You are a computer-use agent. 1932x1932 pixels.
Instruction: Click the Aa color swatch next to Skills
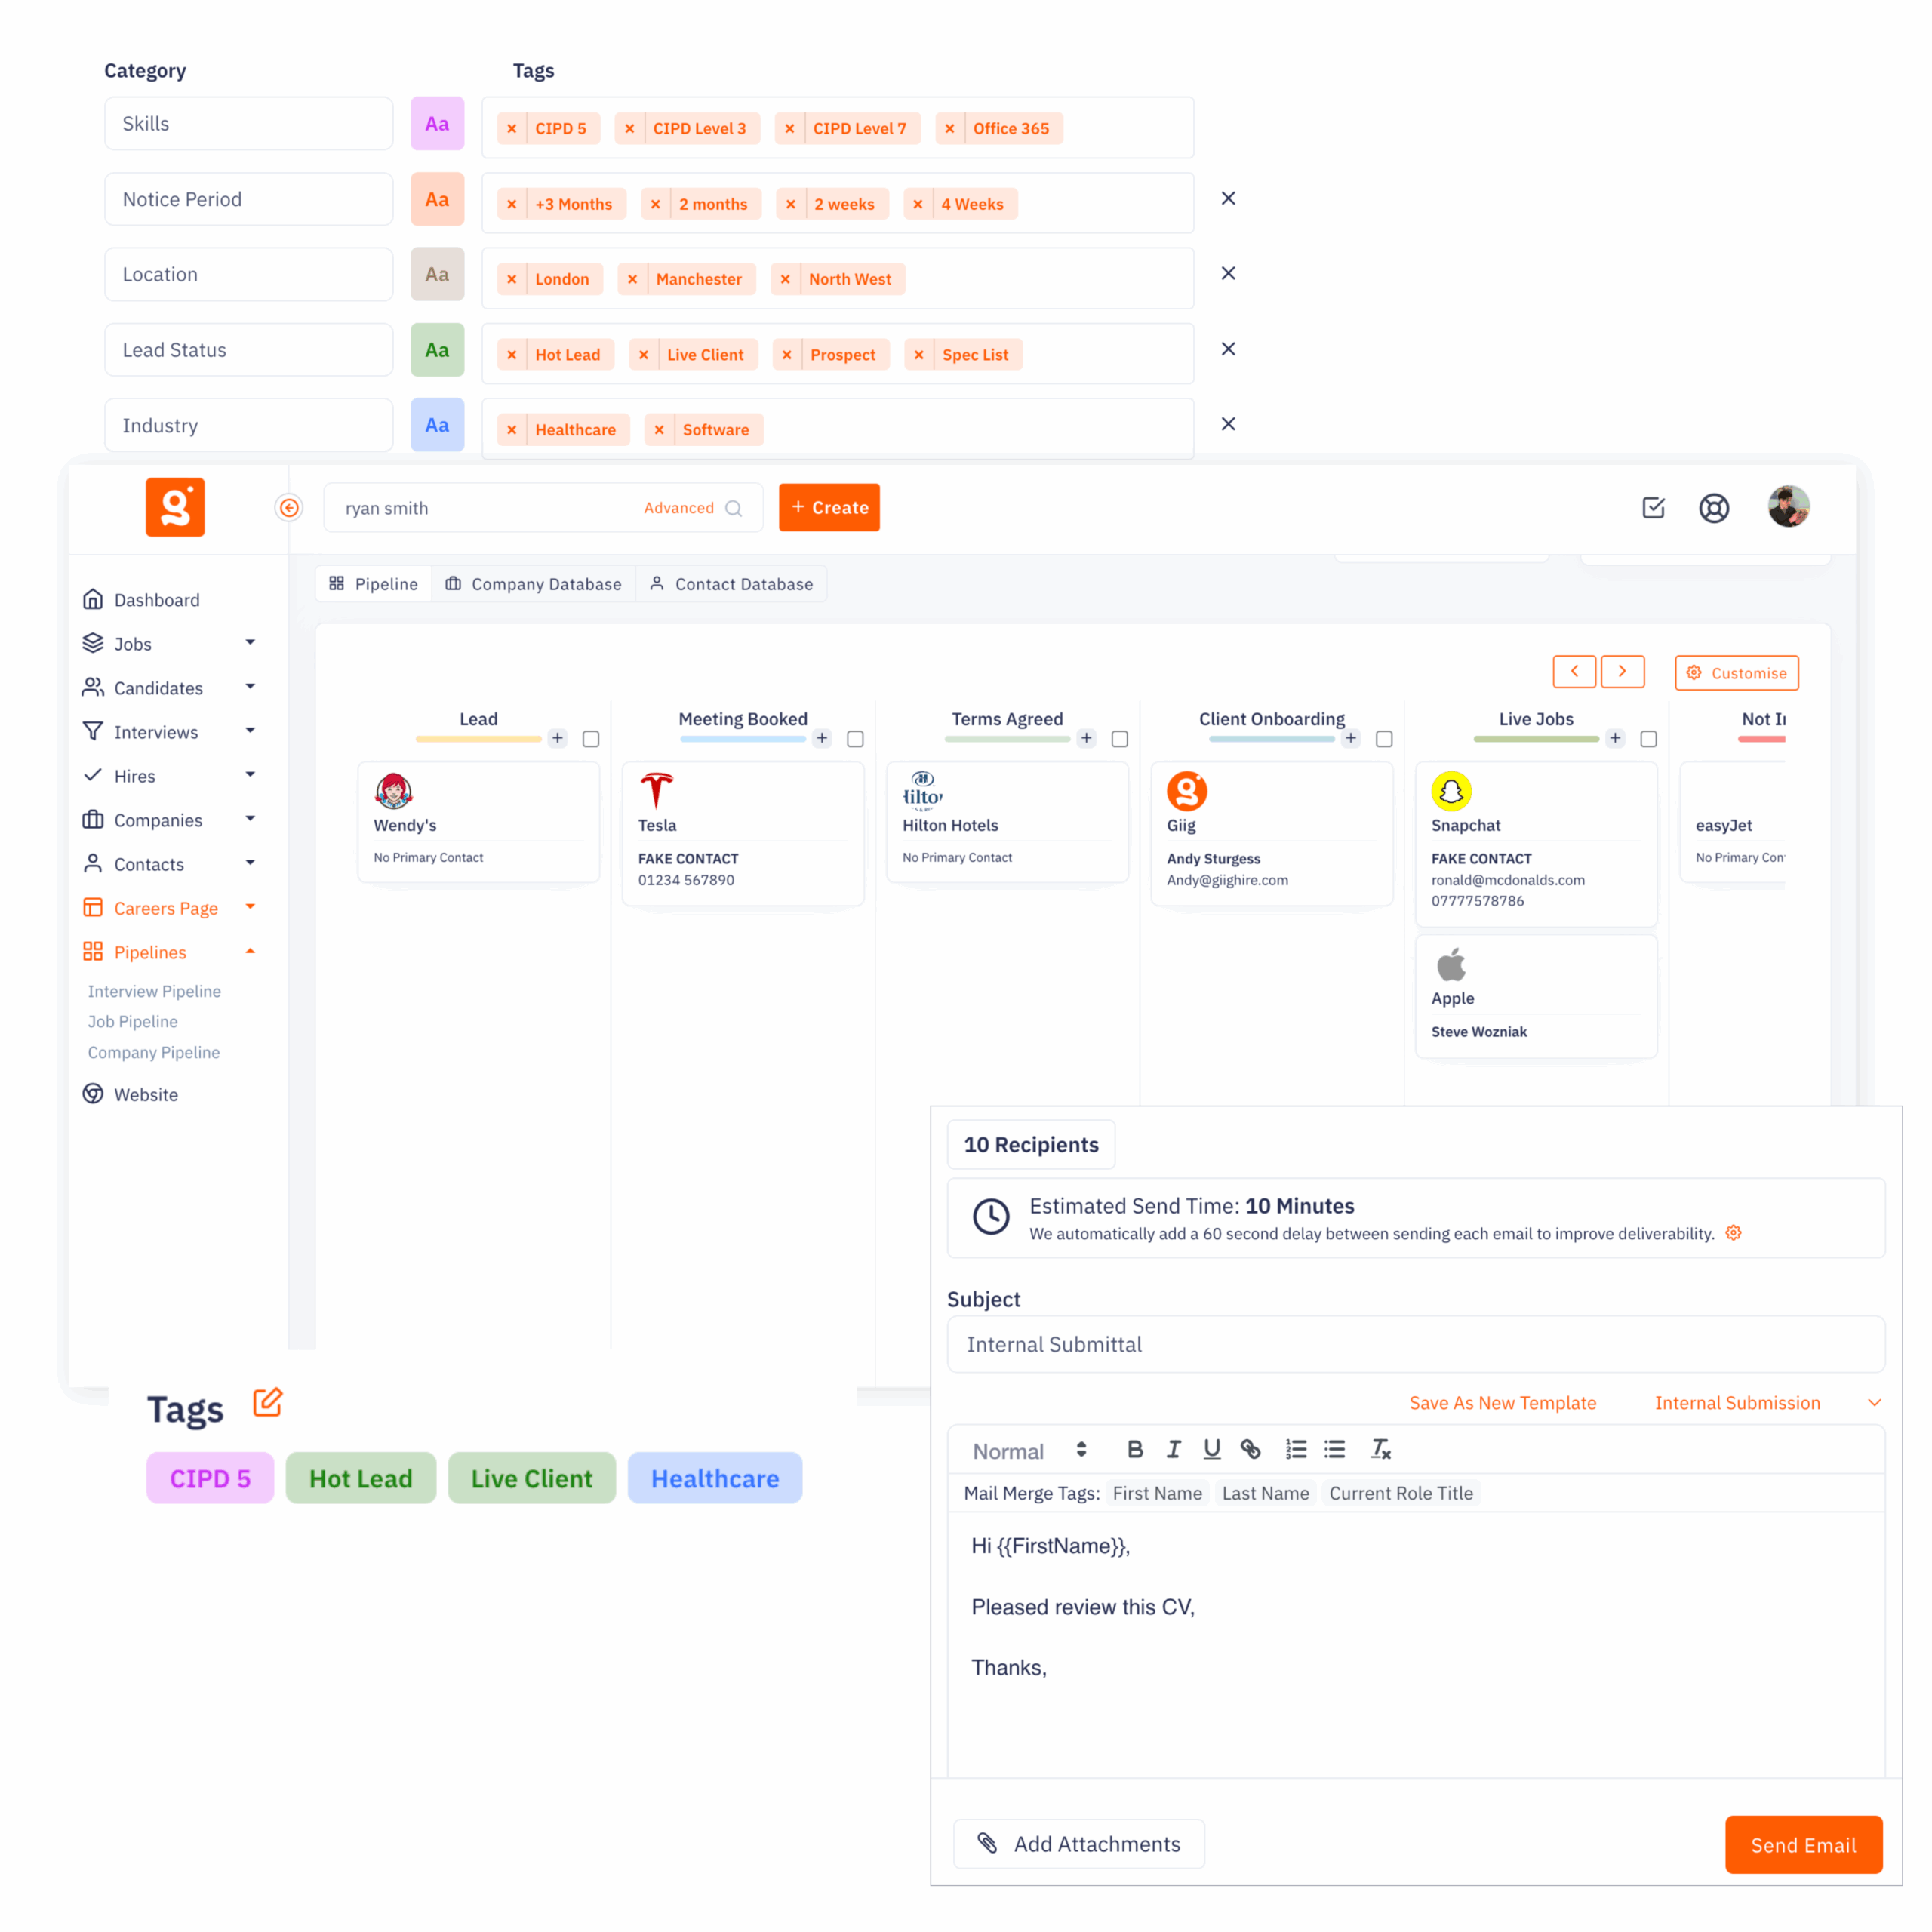[437, 123]
